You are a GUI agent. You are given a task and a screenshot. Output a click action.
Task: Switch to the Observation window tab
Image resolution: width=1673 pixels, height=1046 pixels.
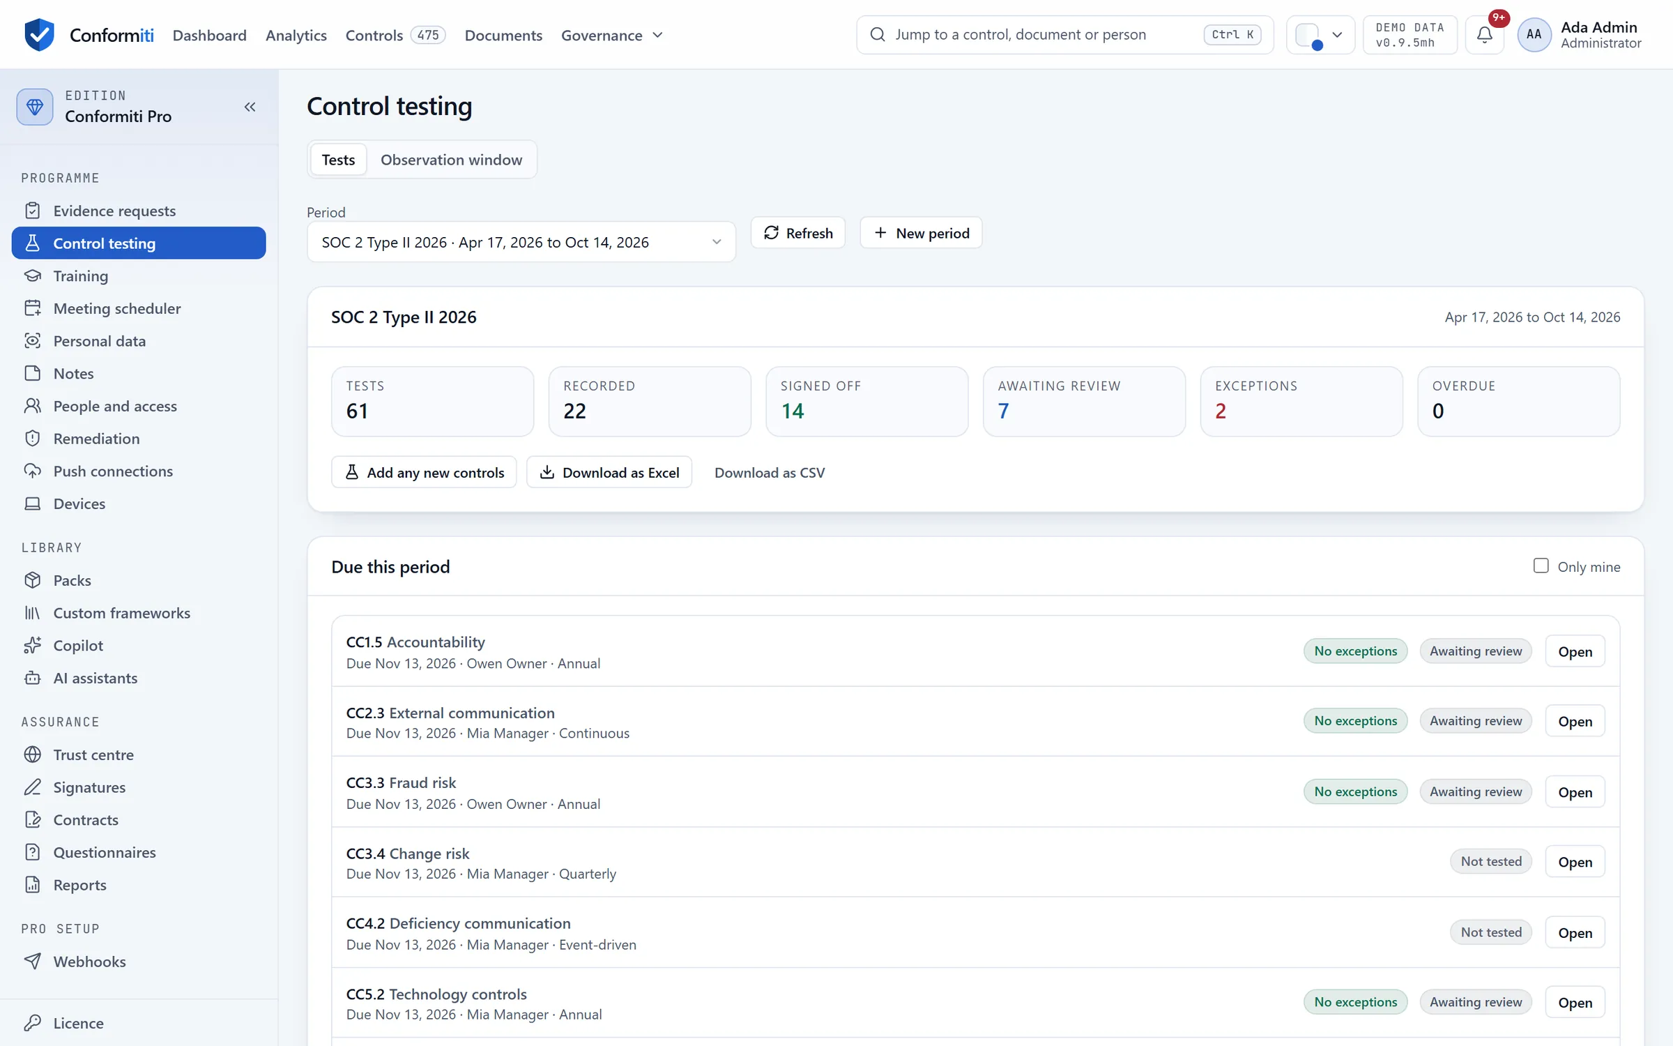click(x=451, y=160)
